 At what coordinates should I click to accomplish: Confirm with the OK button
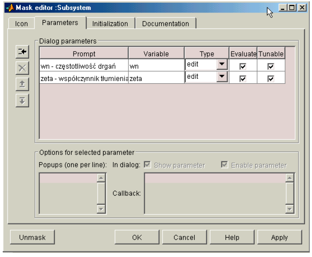137,237
